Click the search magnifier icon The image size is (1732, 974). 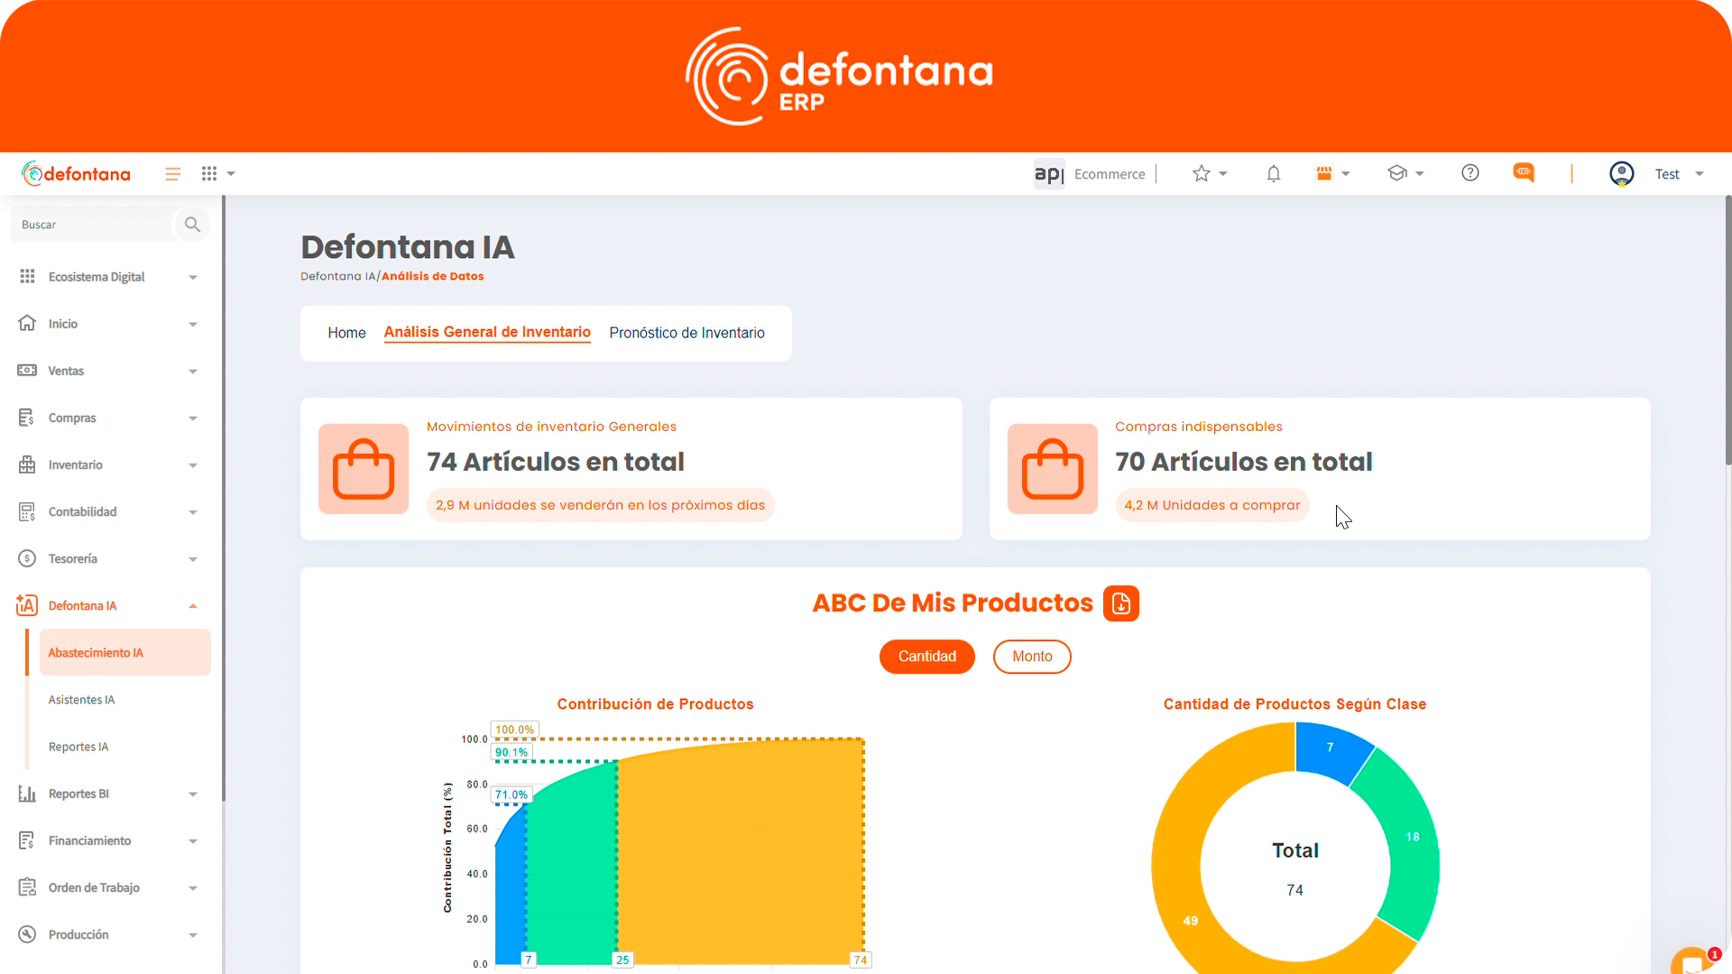tap(192, 225)
